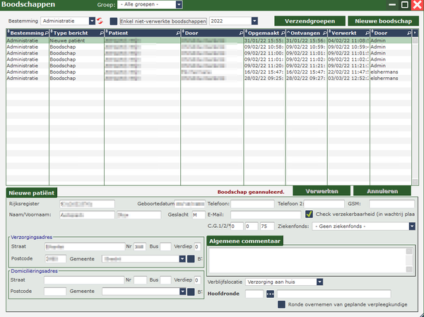
Task: Toggle Enkel niet-verwerkte boodschappen checkbox
Action: [114, 21]
